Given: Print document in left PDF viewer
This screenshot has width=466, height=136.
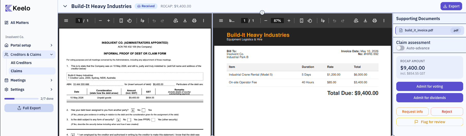Looking at the screenshot, I should point(194,21).
